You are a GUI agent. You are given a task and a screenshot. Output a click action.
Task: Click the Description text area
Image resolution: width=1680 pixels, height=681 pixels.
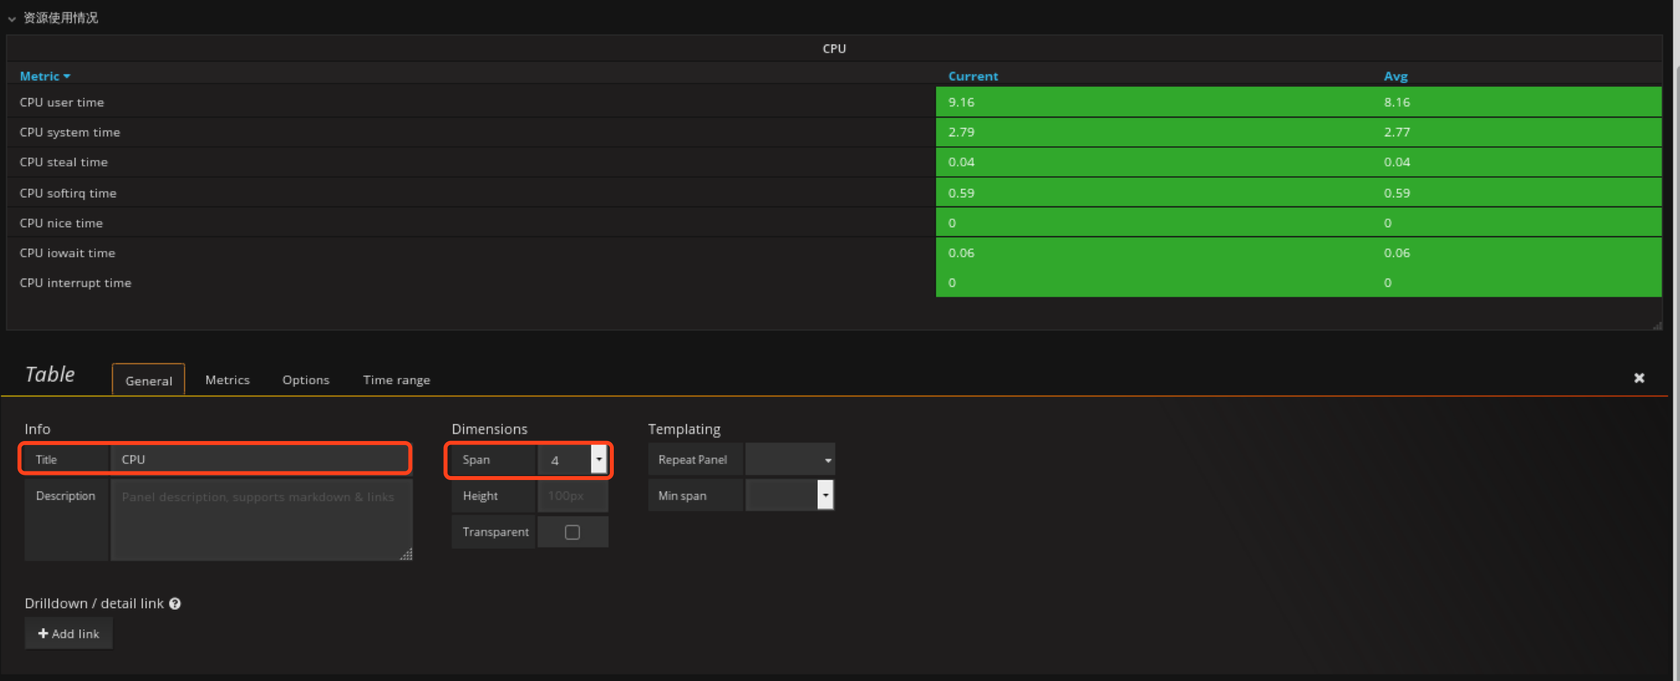point(261,520)
